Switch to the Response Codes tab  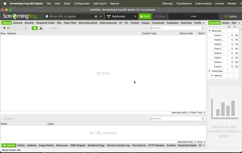(x=45, y=23)
